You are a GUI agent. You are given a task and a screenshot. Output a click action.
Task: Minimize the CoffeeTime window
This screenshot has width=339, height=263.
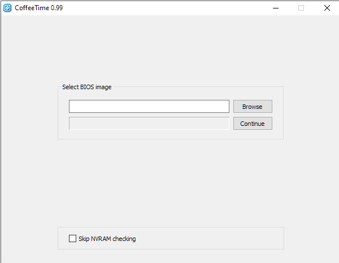(276, 8)
